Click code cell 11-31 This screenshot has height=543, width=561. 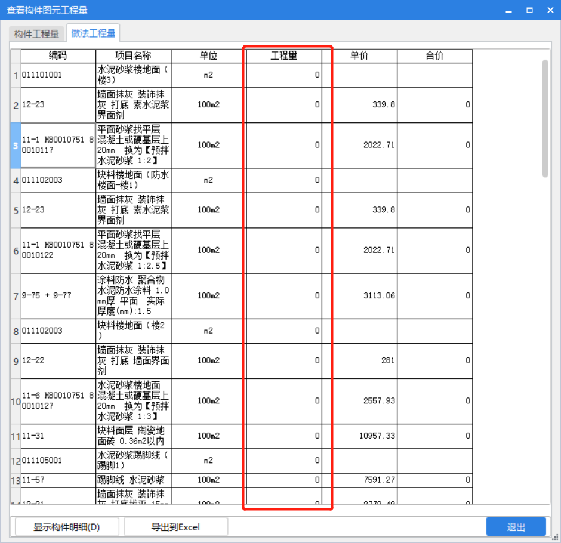tap(58, 436)
